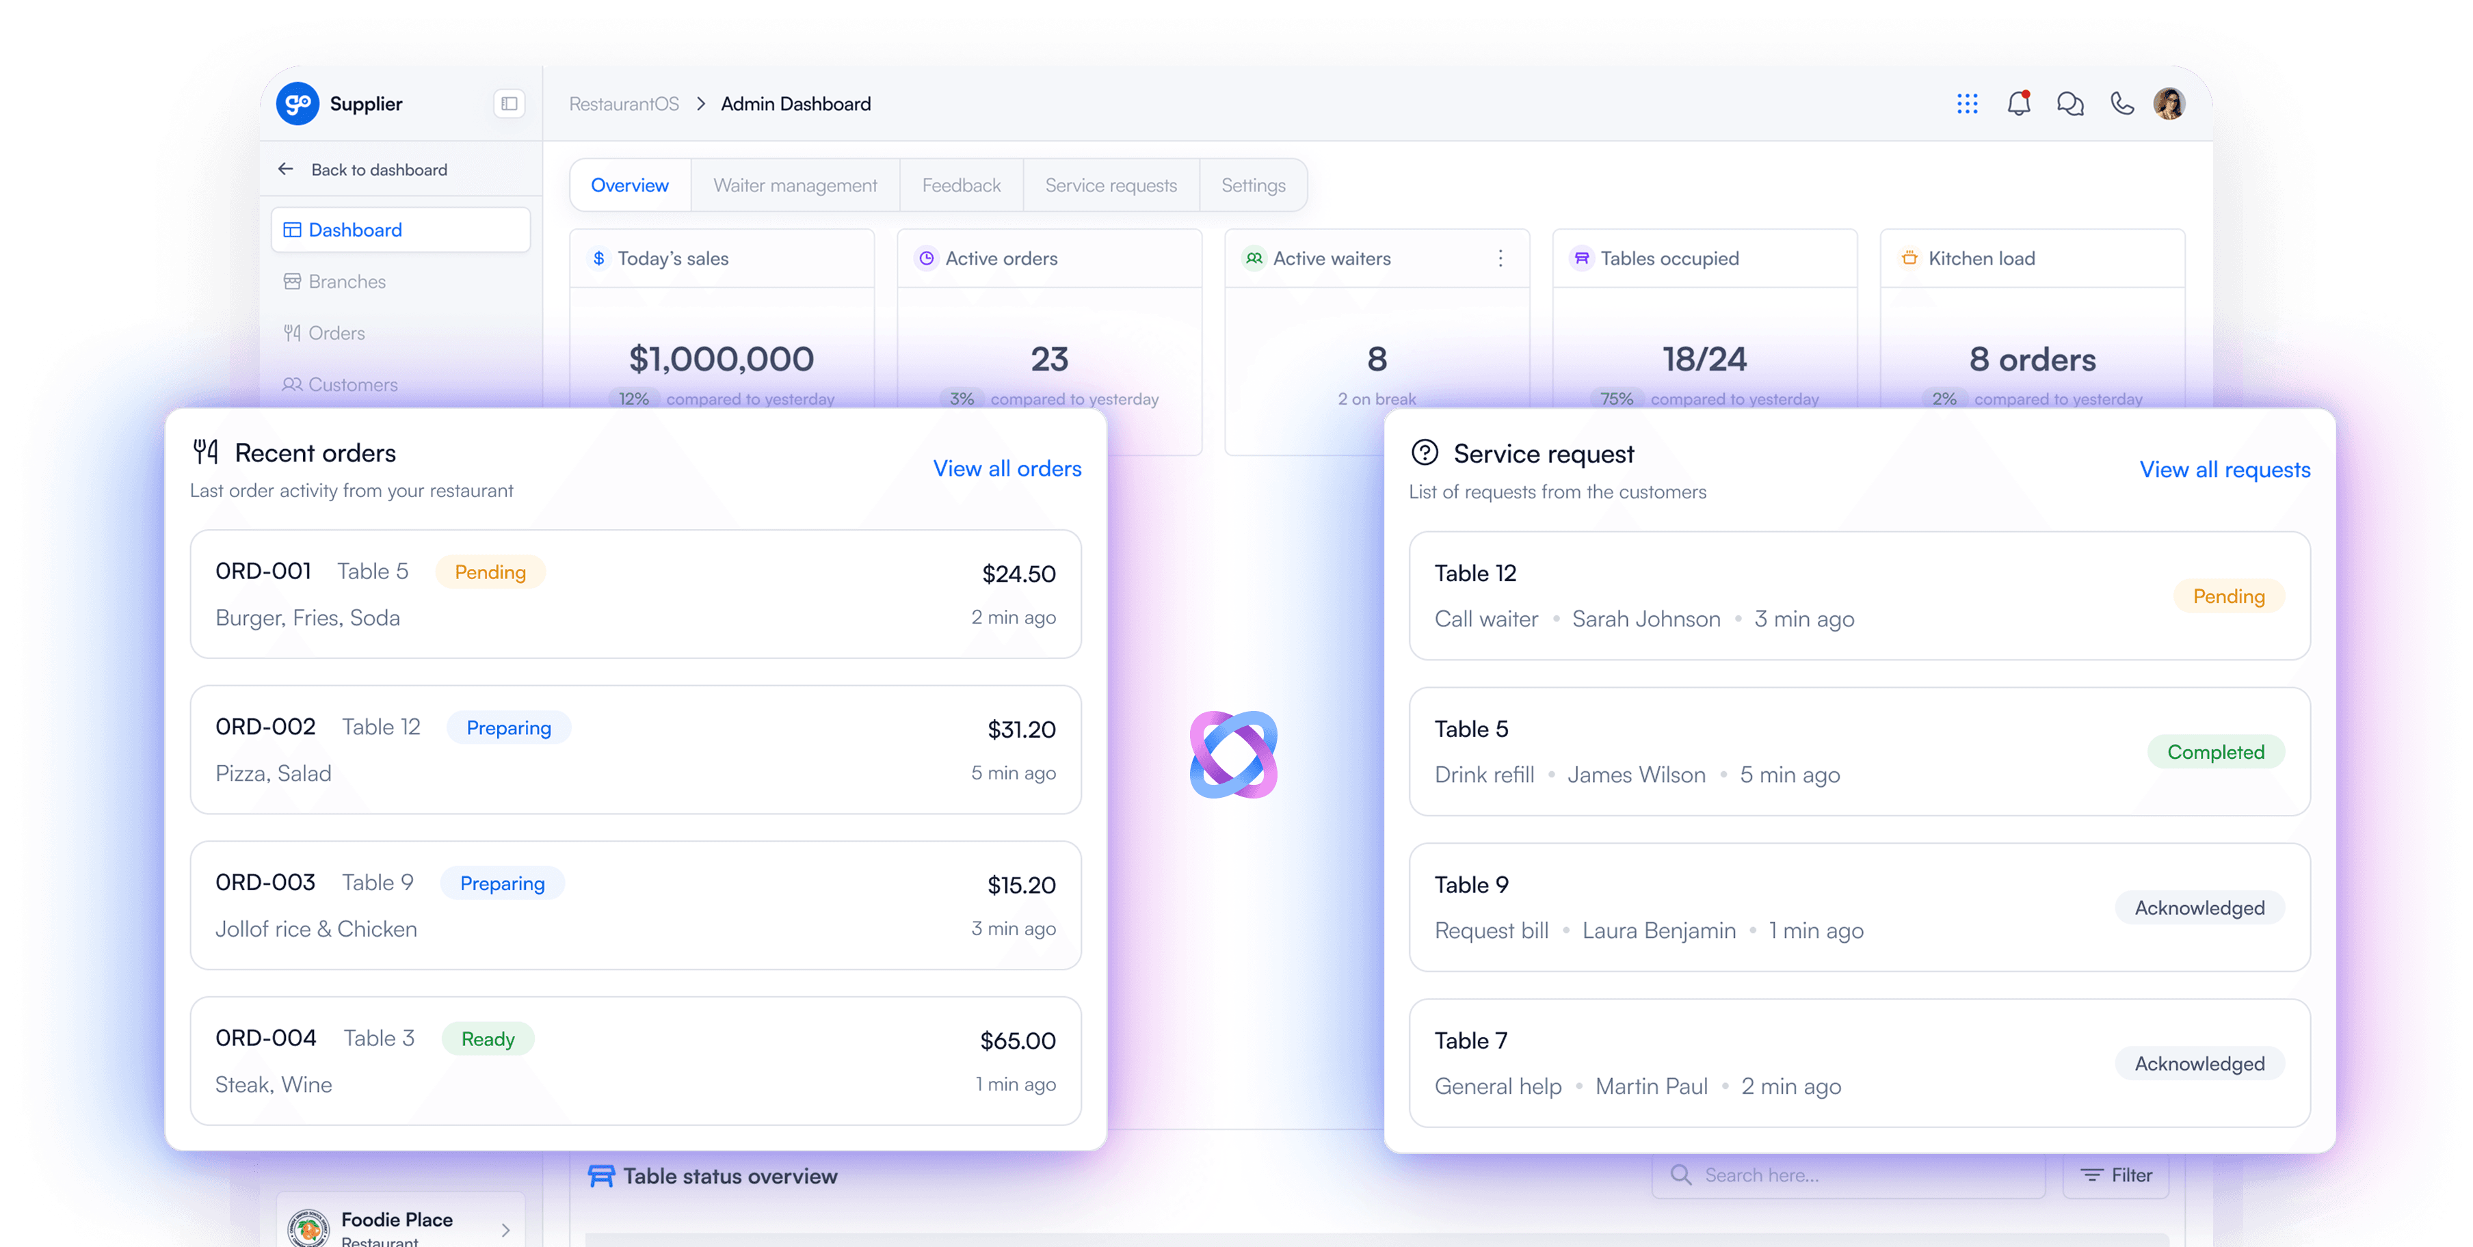Open Orders in the sidebar
The height and width of the screenshot is (1247, 2473).
tap(400, 333)
